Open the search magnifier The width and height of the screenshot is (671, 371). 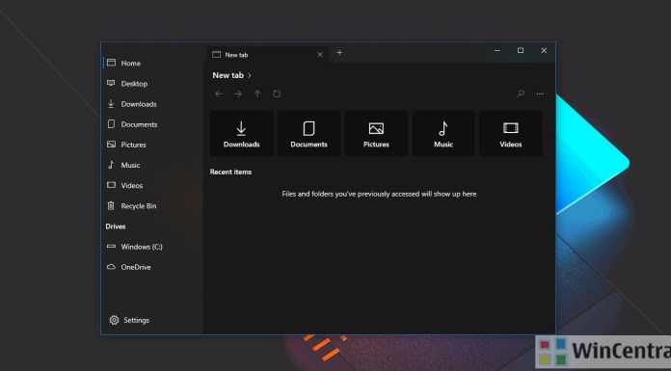coord(521,93)
